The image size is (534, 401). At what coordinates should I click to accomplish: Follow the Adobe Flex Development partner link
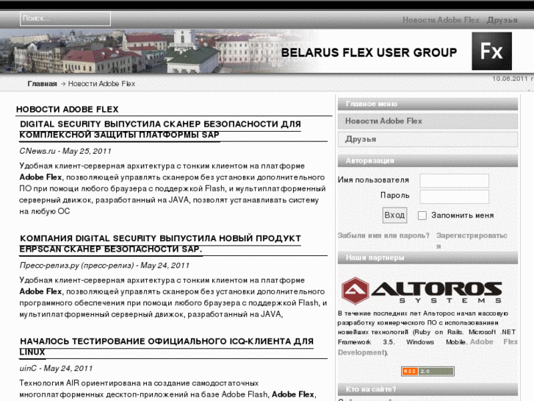[427, 347]
